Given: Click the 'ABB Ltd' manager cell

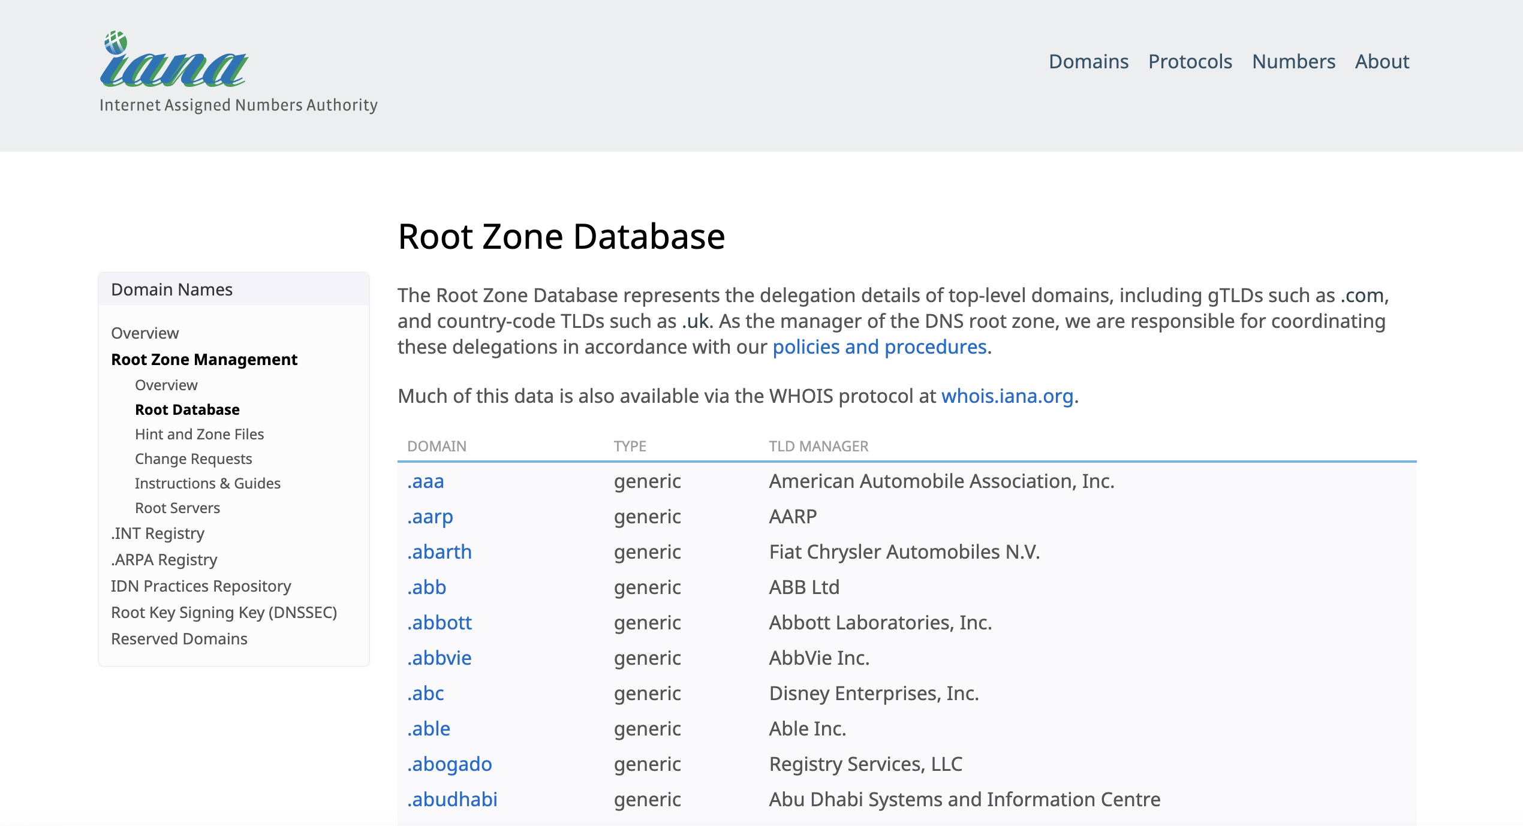Looking at the screenshot, I should click(804, 587).
